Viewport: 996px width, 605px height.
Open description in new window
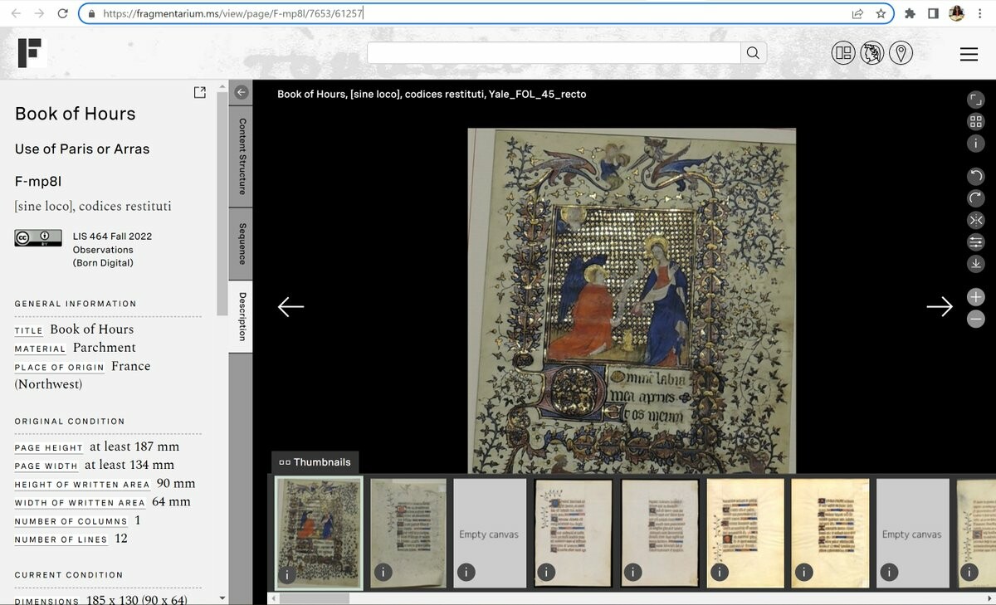[x=199, y=93]
